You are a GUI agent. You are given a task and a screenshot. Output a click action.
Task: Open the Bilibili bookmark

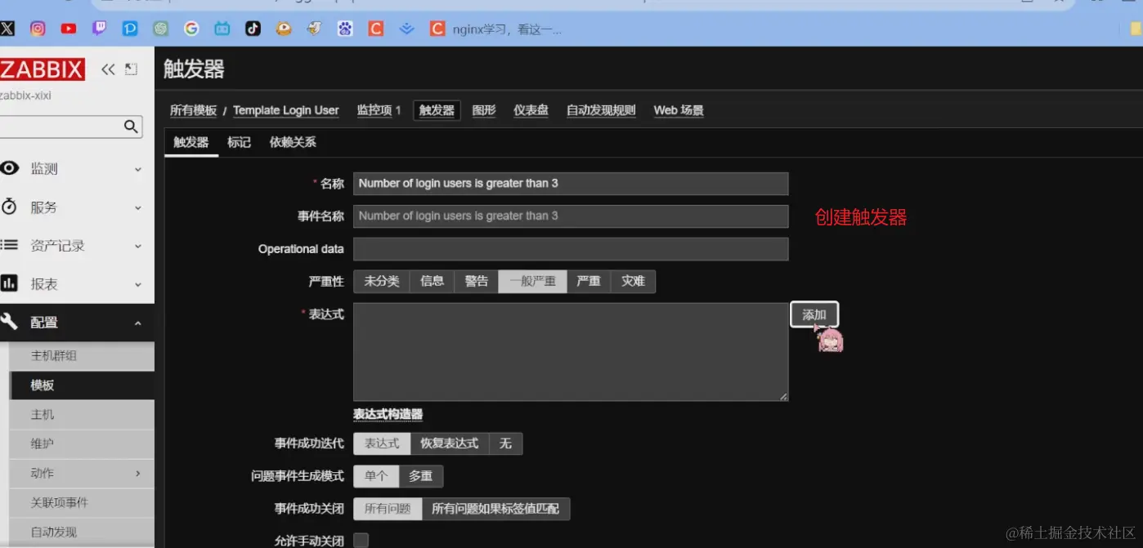point(222,29)
